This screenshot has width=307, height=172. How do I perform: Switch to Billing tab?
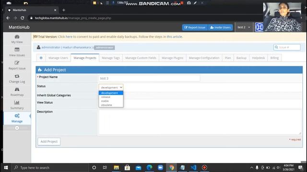(x=274, y=58)
